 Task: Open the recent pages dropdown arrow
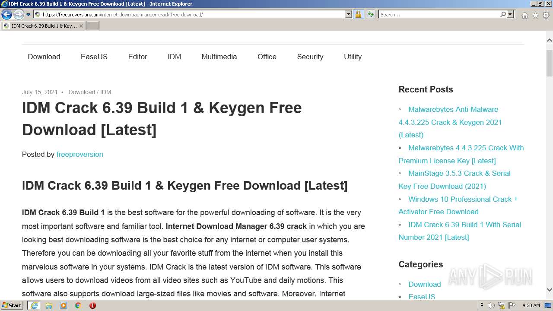[28, 15]
